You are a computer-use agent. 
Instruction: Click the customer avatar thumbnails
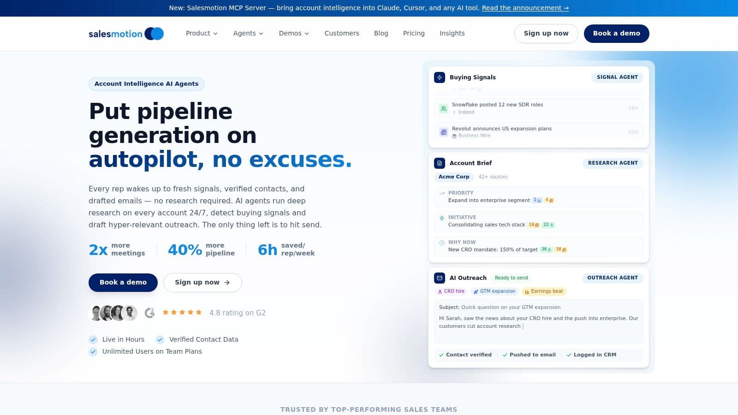(112, 313)
